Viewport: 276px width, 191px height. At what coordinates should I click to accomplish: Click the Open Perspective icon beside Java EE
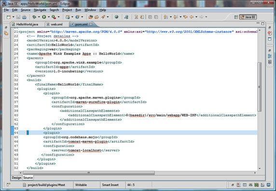[x=236, y=17]
